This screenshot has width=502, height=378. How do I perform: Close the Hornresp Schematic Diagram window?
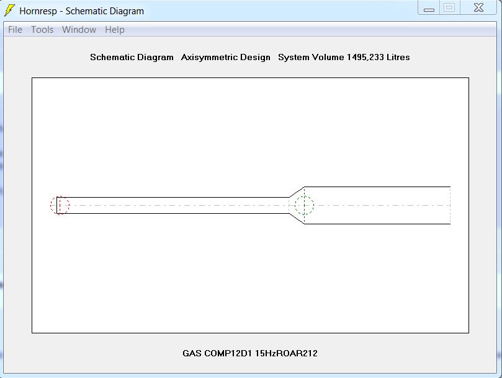[x=478, y=7]
